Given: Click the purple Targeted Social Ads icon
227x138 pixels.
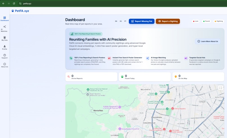Looking at the screenshot, I should click(x=186, y=58).
